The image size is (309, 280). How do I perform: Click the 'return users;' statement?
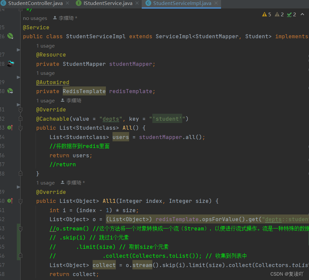[x=71, y=155]
